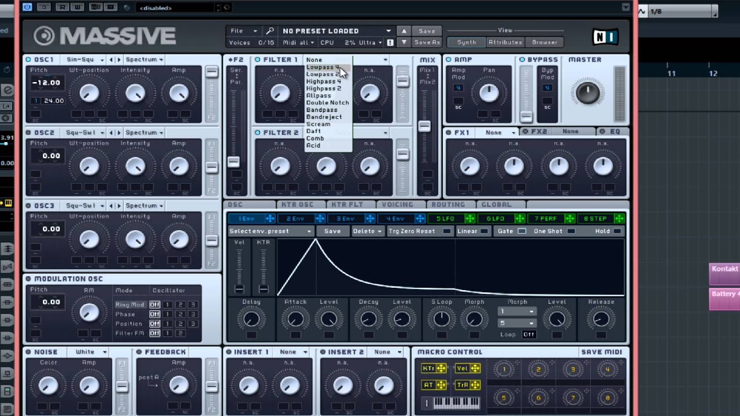This screenshot has height=416, width=740.
Task: Enable the Filter 2 power button
Action: (x=258, y=132)
